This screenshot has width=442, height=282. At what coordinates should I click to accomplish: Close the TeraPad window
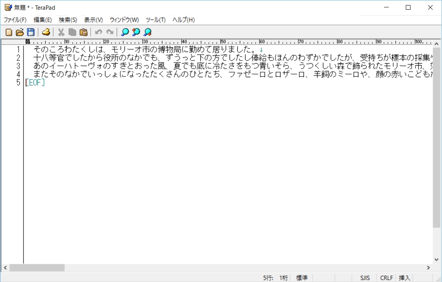pos(430,8)
